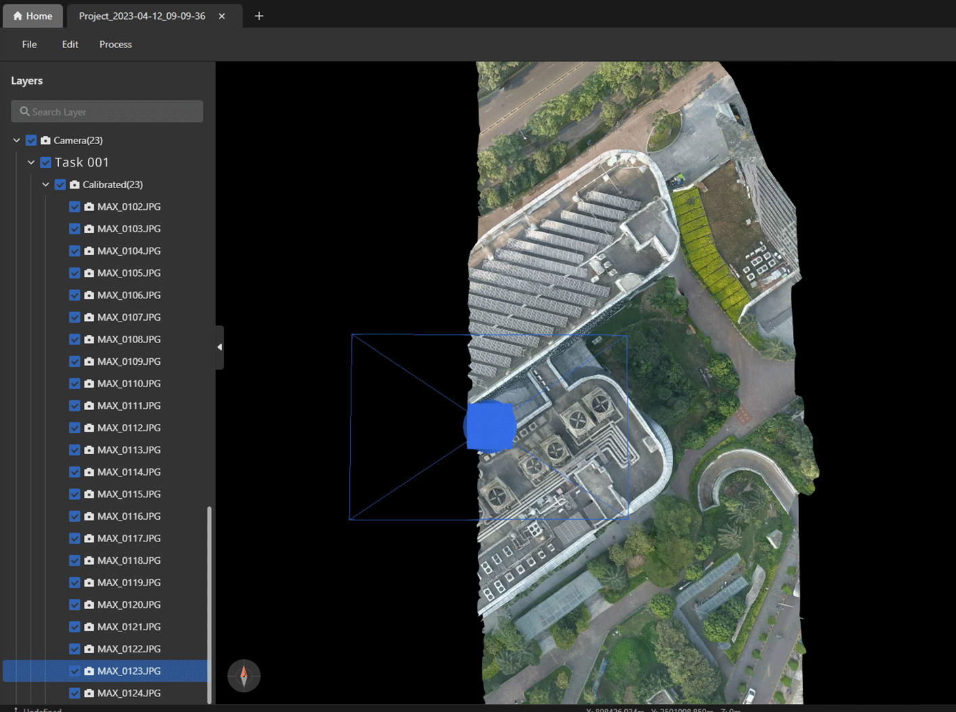Collapse the Camera(23) tree node
956x712 pixels.
tap(17, 140)
